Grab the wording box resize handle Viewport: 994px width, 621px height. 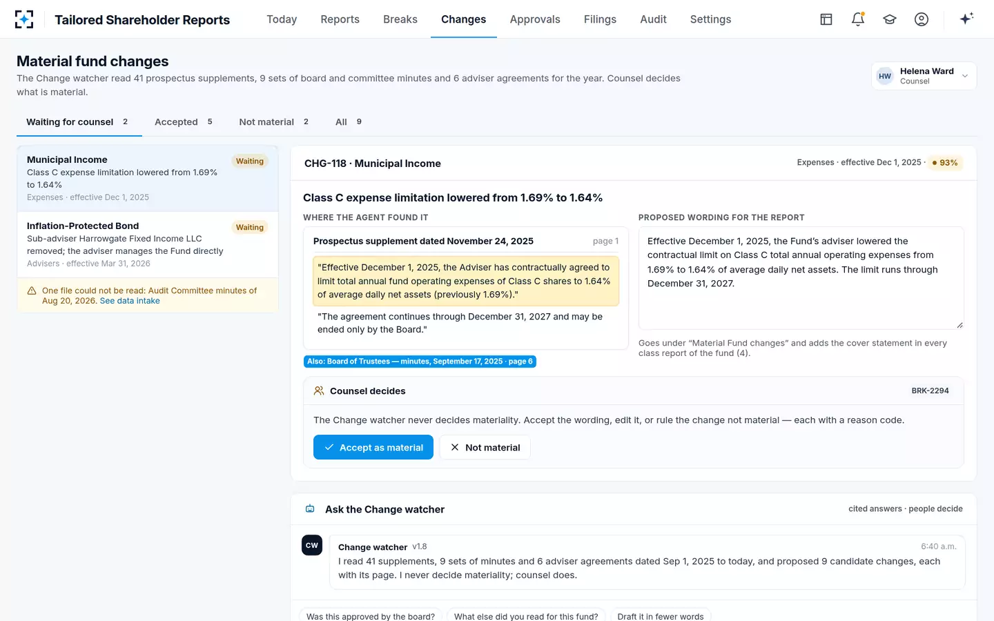(x=959, y=325)
